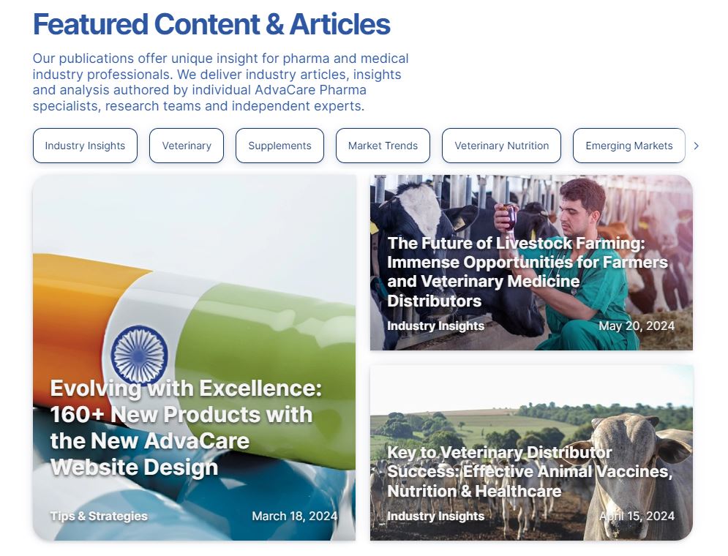Screen dimensions: 728x556
Task: Click the right chevron next to category chips
Action: click(x=696, y=146)
